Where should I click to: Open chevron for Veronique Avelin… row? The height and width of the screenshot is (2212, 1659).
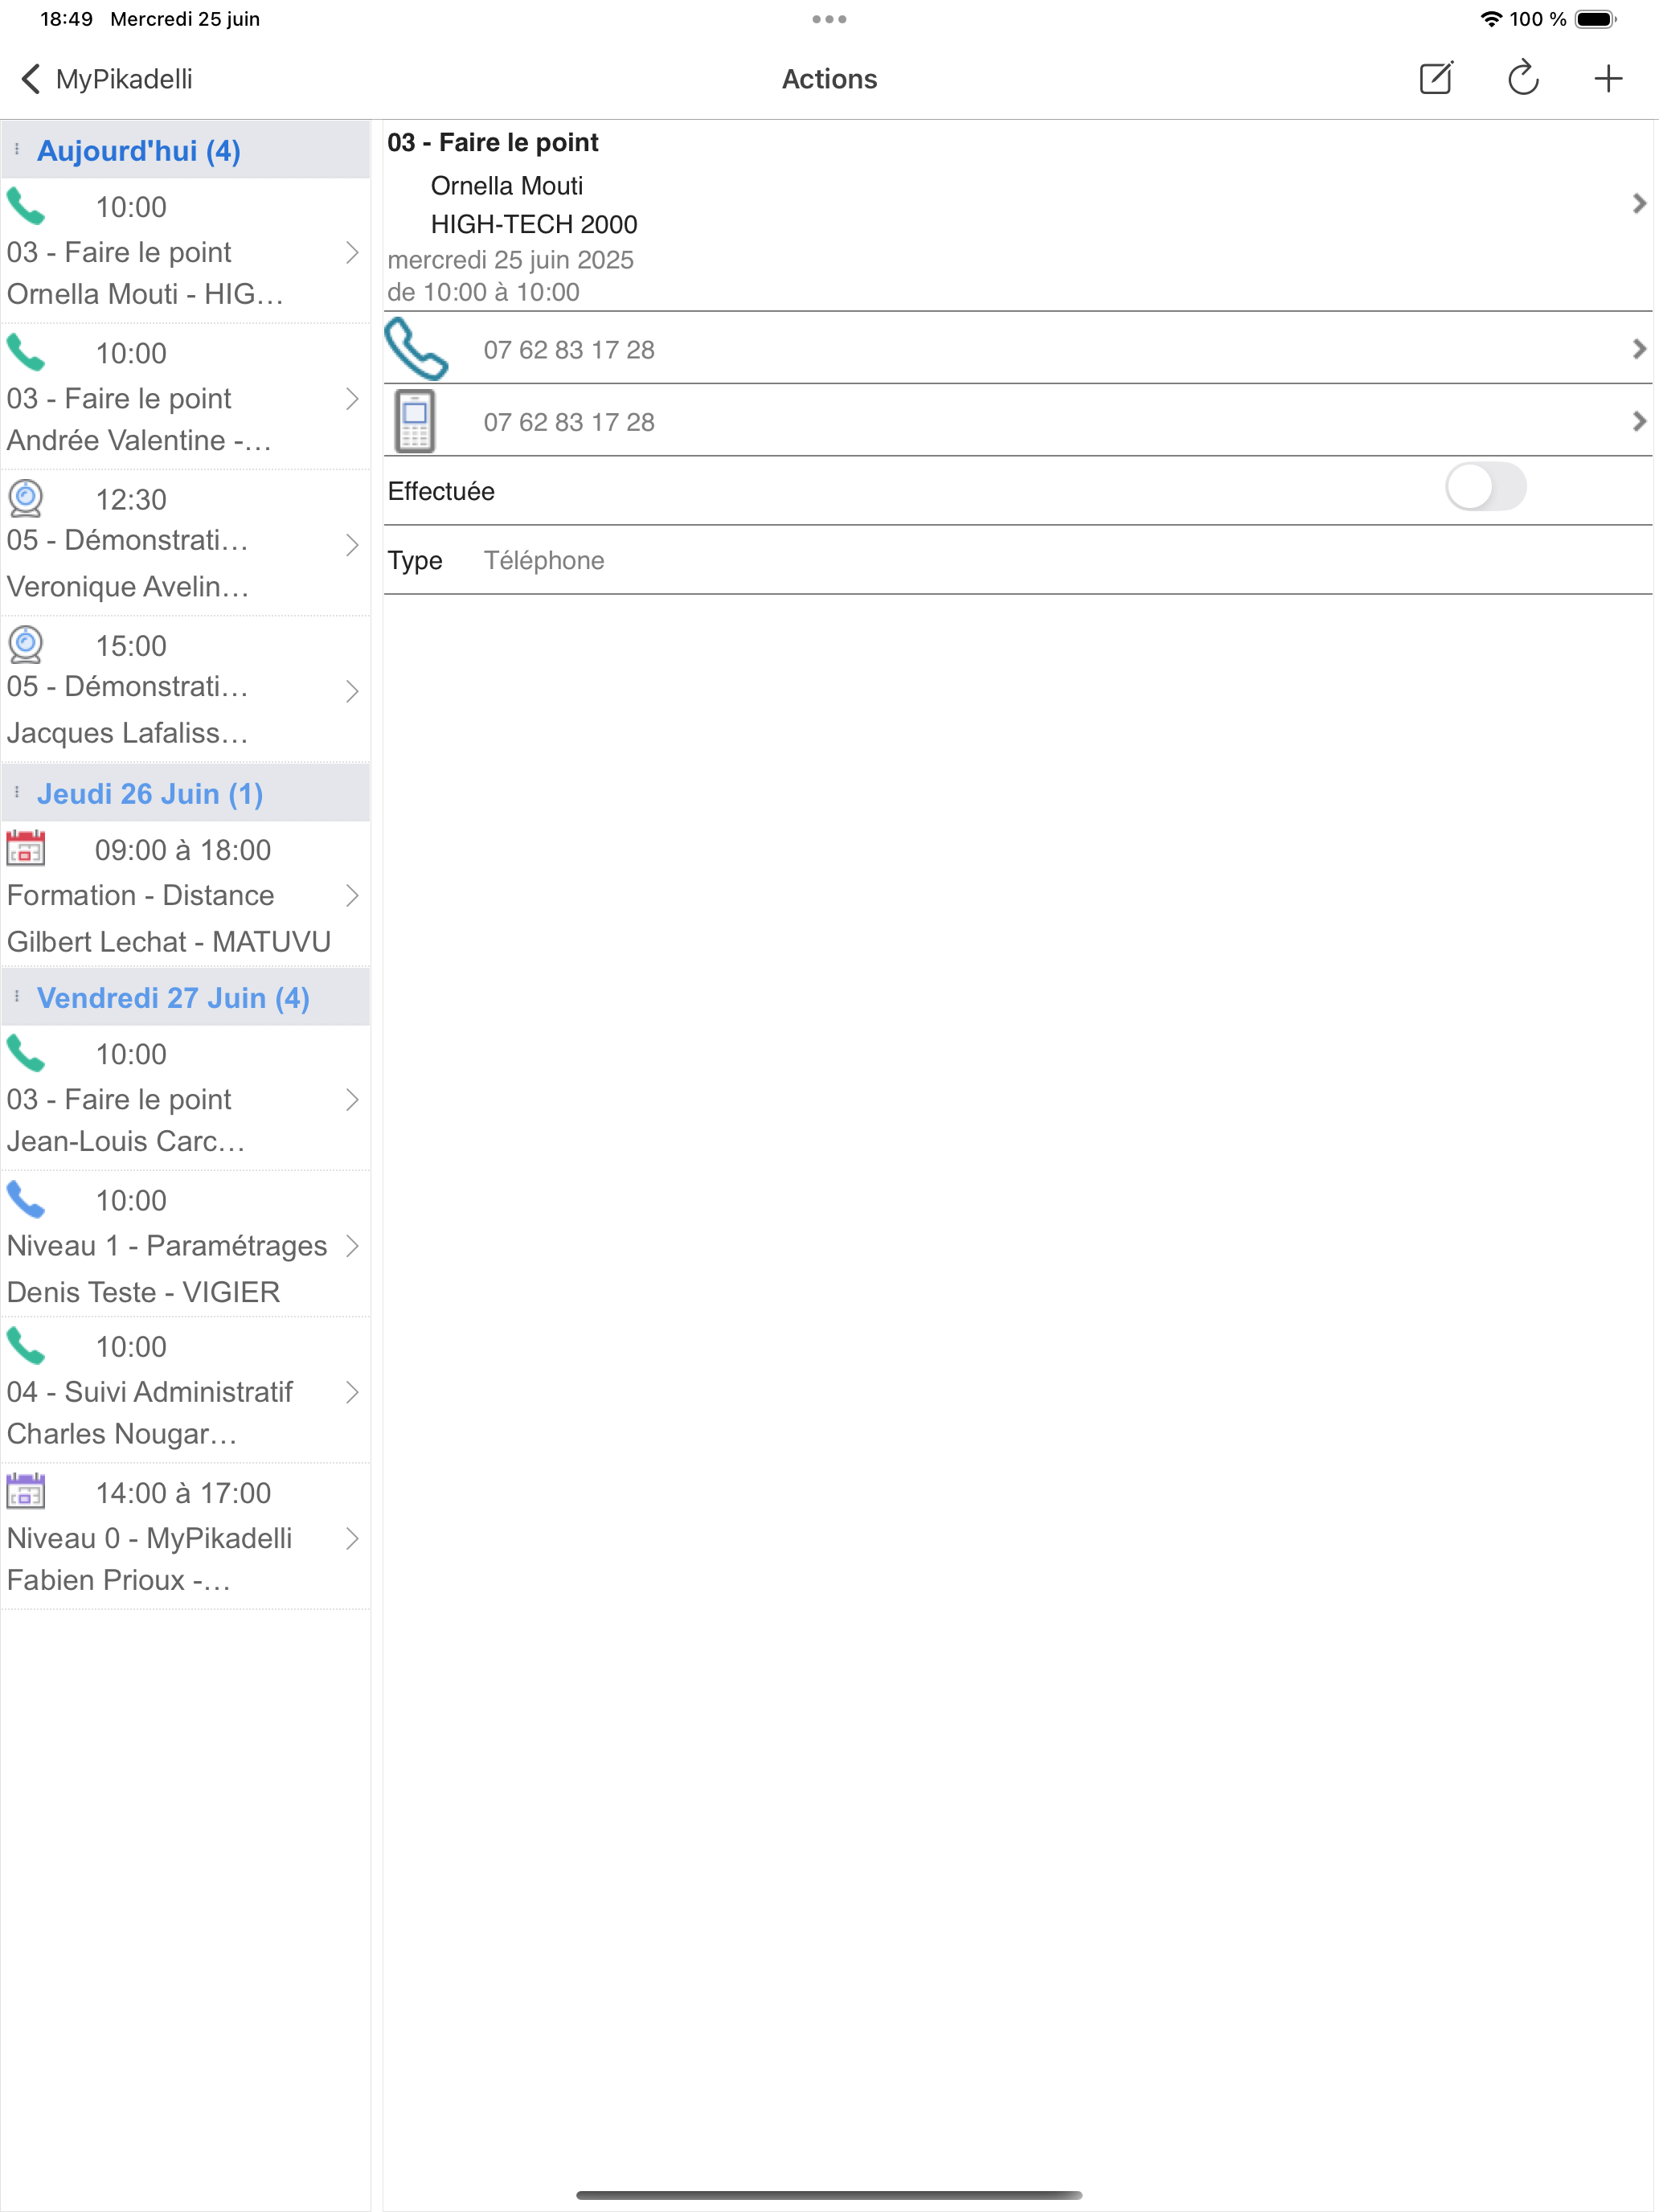[352, 545]
